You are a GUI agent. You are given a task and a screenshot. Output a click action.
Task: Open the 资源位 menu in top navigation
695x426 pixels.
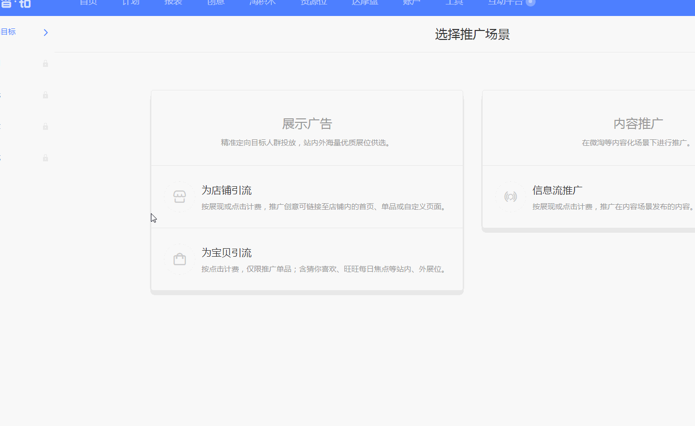click(x=314, y=2)
